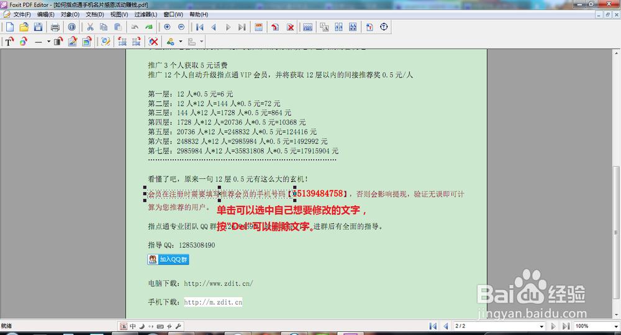The image size is (621, 335).
Task: Select the text 指导 QQ: 1285308490
Action: (181, 245)
